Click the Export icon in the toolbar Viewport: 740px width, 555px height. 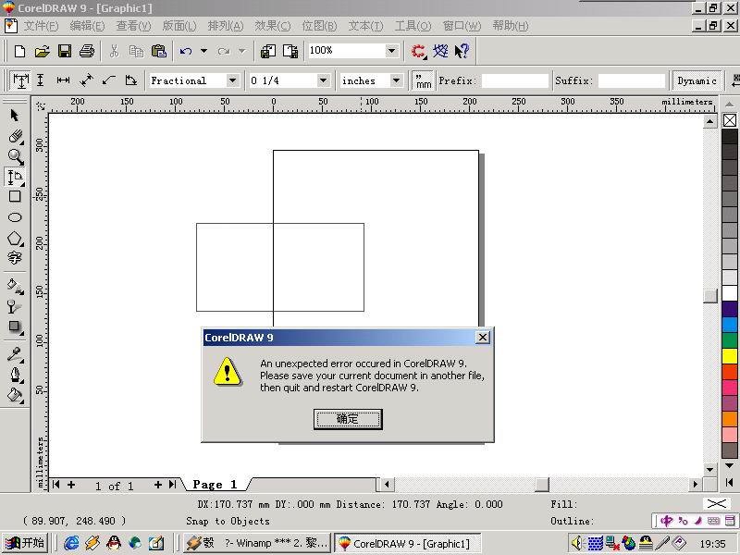(290, 51)
